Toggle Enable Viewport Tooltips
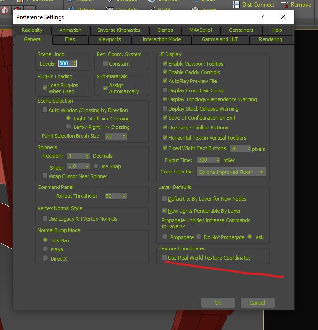Screen dimensions: 318x330 [165, 63]
